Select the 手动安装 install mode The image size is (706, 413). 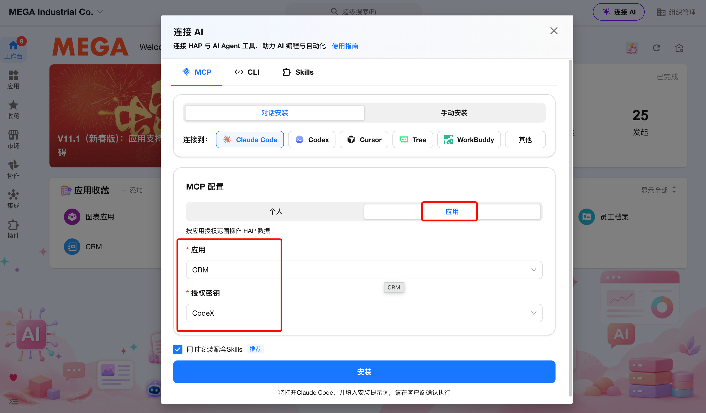454,113
